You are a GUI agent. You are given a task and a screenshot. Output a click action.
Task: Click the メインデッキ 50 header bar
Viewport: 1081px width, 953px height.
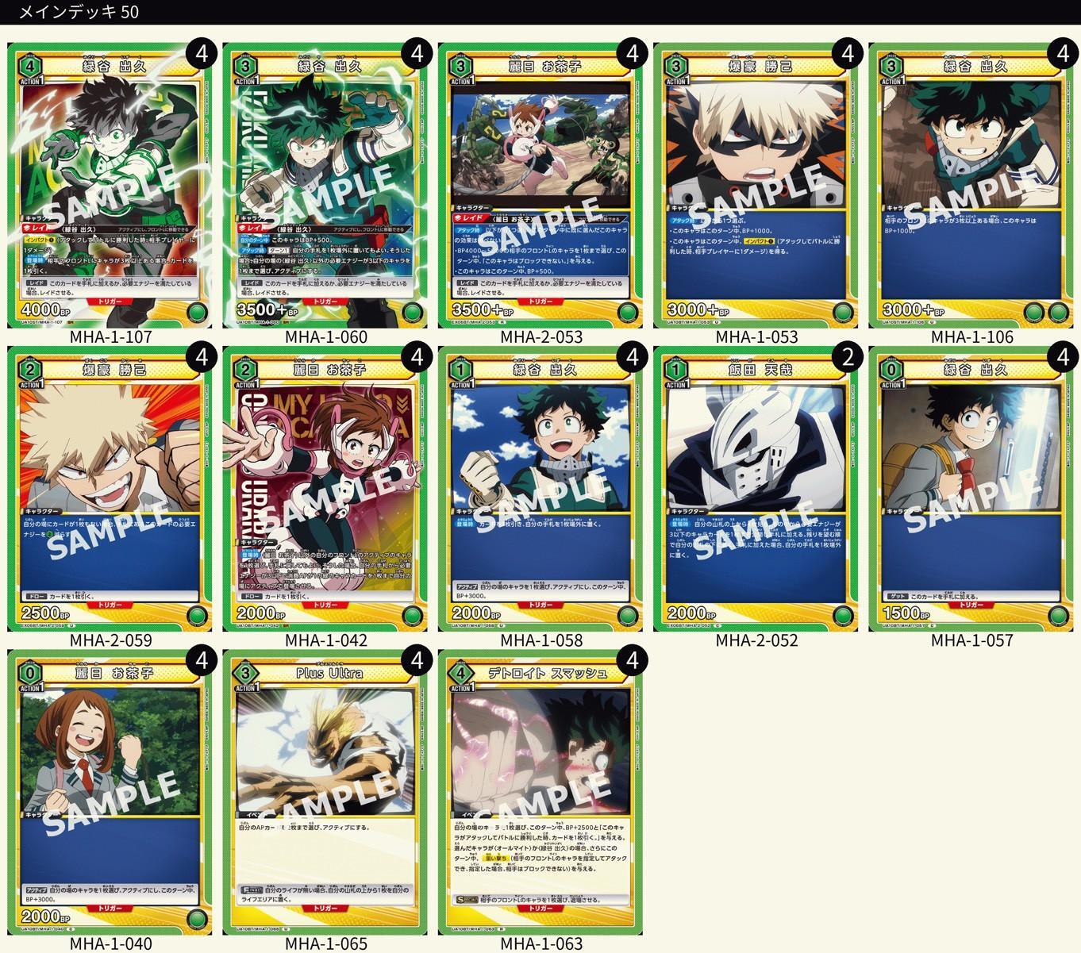coord(540,12)
